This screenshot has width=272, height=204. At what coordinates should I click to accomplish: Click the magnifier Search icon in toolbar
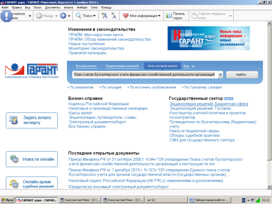[x=78, y=16]
